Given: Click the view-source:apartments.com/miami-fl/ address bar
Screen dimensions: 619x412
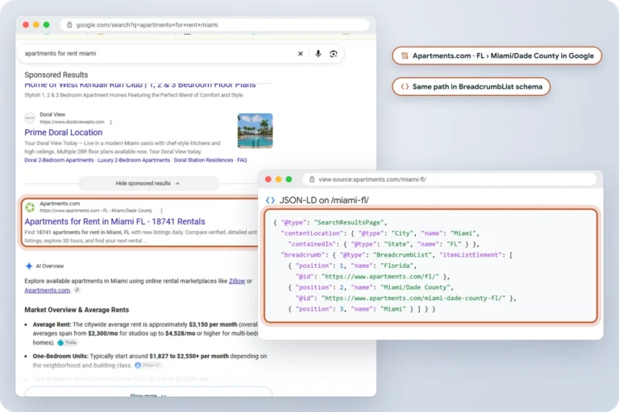Looking at the screenshot, I should (372, 179).
